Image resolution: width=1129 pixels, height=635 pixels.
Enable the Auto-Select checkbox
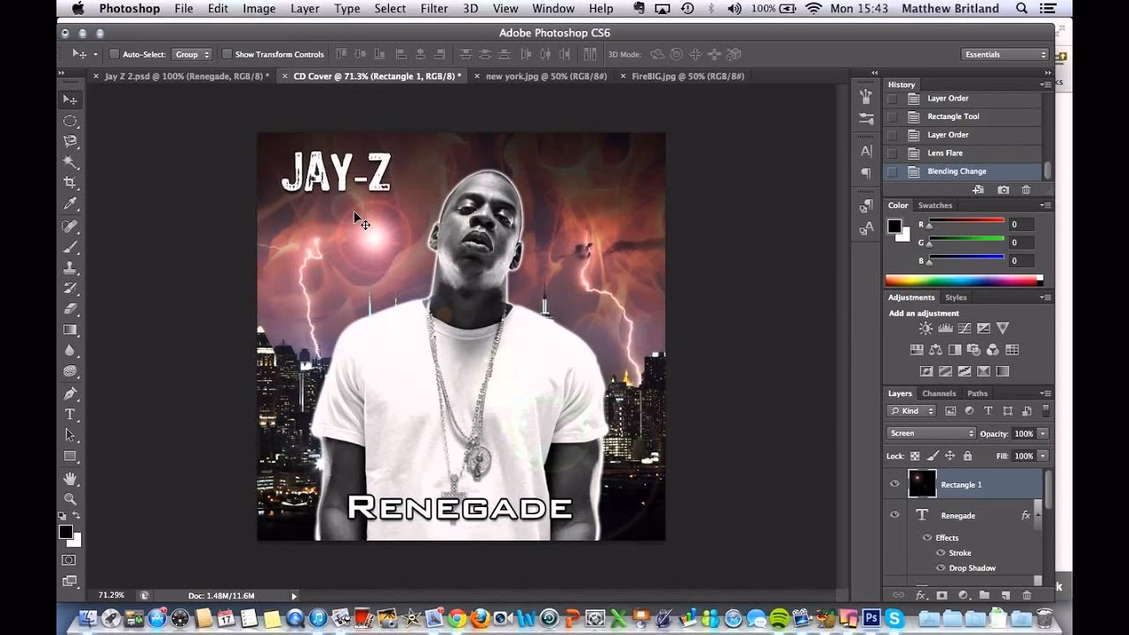114,55
